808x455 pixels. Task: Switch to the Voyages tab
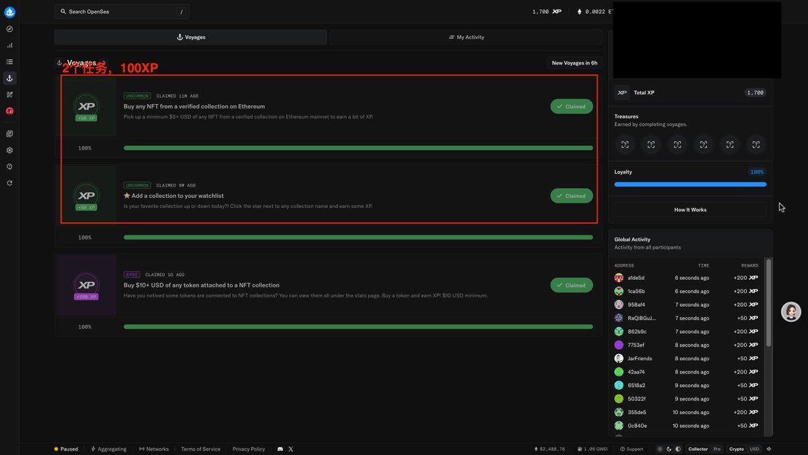(x=191, y=37)
